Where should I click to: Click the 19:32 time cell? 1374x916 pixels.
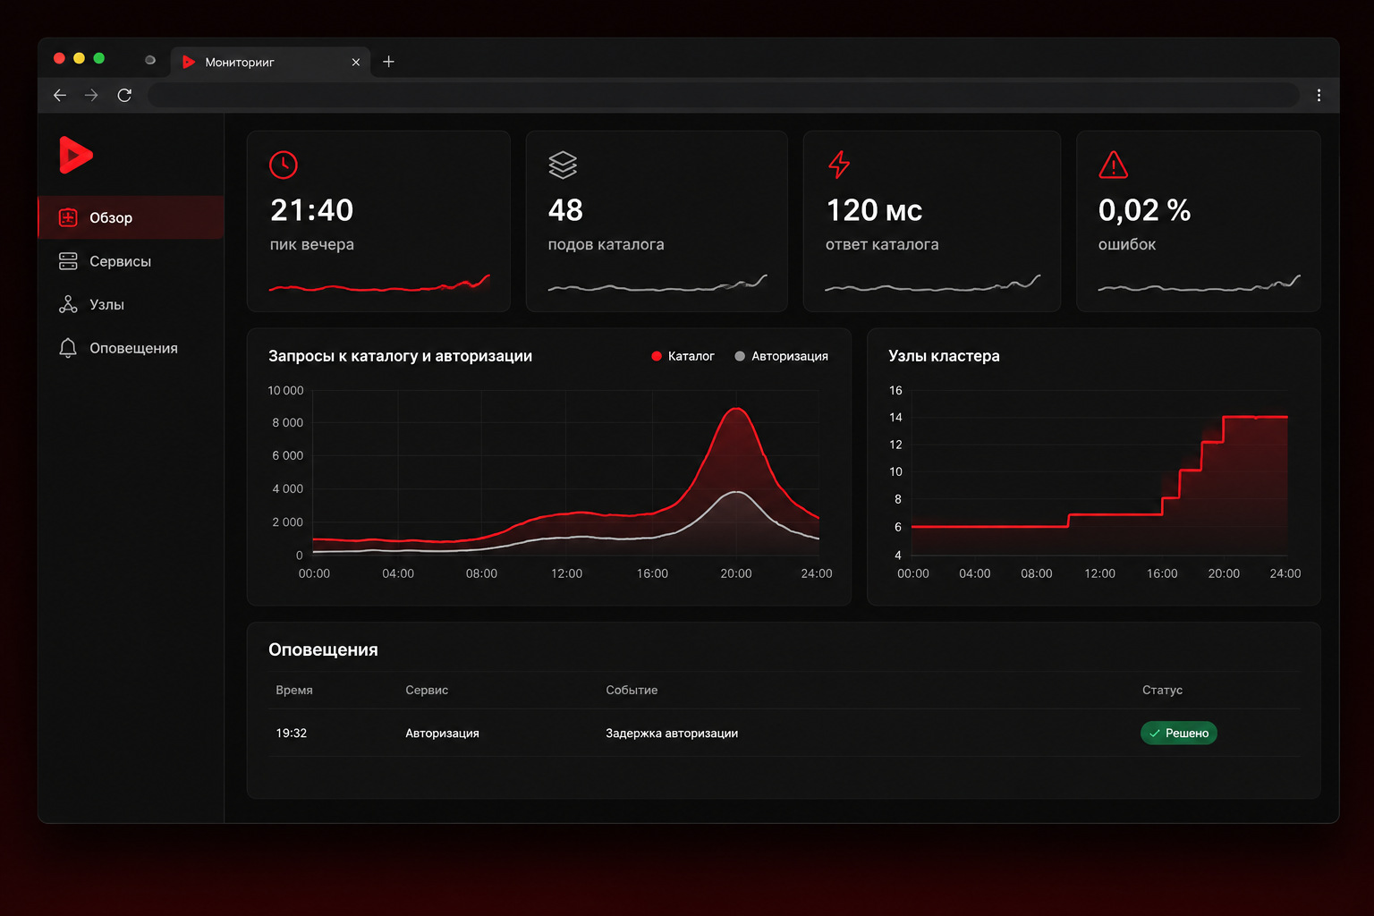pyautogui.click(x=291, y=733)
